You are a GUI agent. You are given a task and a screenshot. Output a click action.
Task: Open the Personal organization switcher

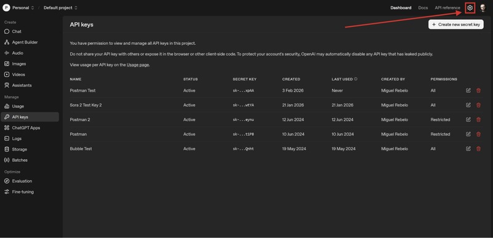[x=18, y=7]
